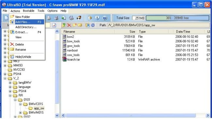
Task: Sort by the Size column header
Action: (126, 31)
